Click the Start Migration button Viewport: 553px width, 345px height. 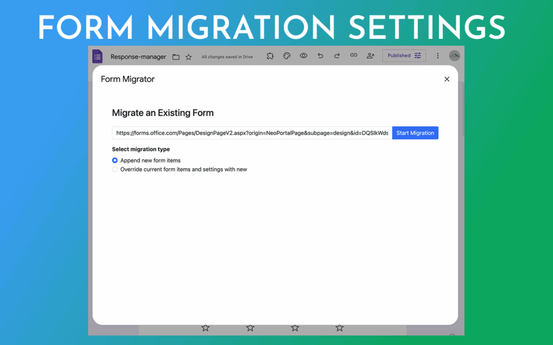415,133
